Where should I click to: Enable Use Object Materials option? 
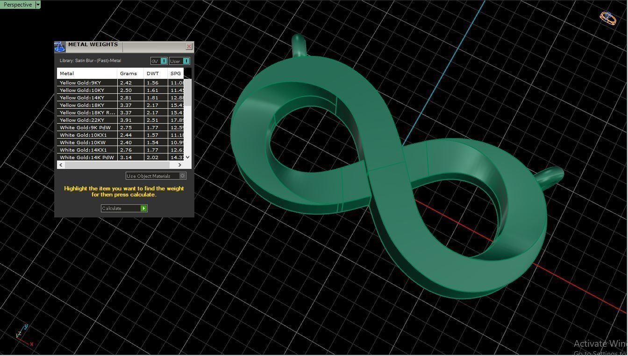(156, 176)
